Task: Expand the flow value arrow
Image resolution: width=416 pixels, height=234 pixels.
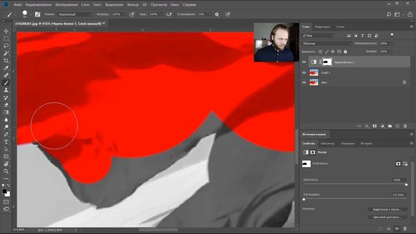Action: (x=161, y=14)
